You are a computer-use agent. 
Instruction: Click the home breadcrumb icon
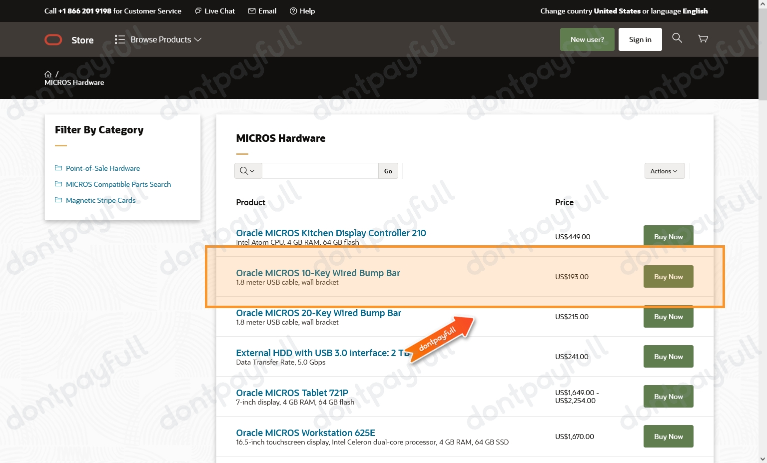[x=48, y=74]
